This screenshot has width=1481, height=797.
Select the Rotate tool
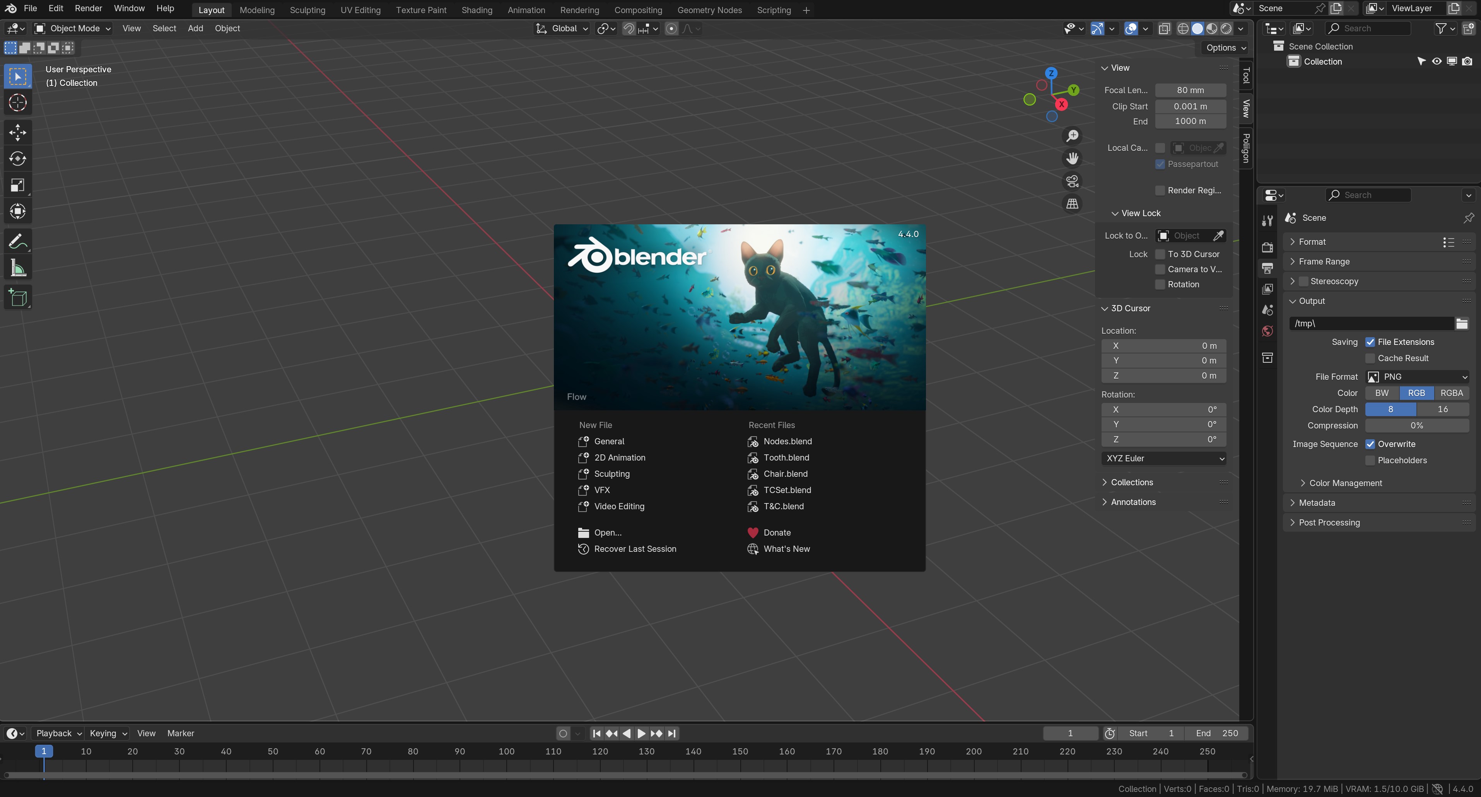(x=18, y=159)
